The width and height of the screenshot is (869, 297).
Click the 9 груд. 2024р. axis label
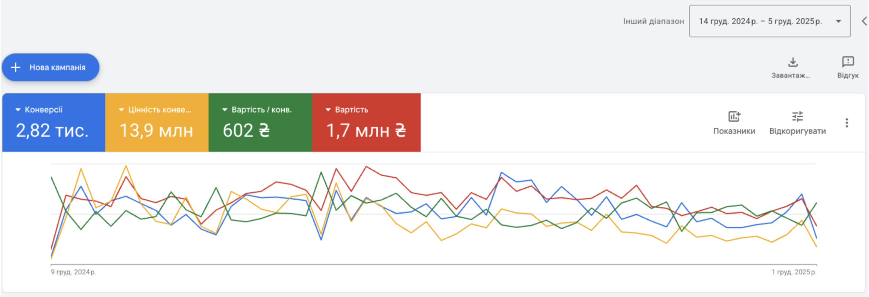[73, 272]
